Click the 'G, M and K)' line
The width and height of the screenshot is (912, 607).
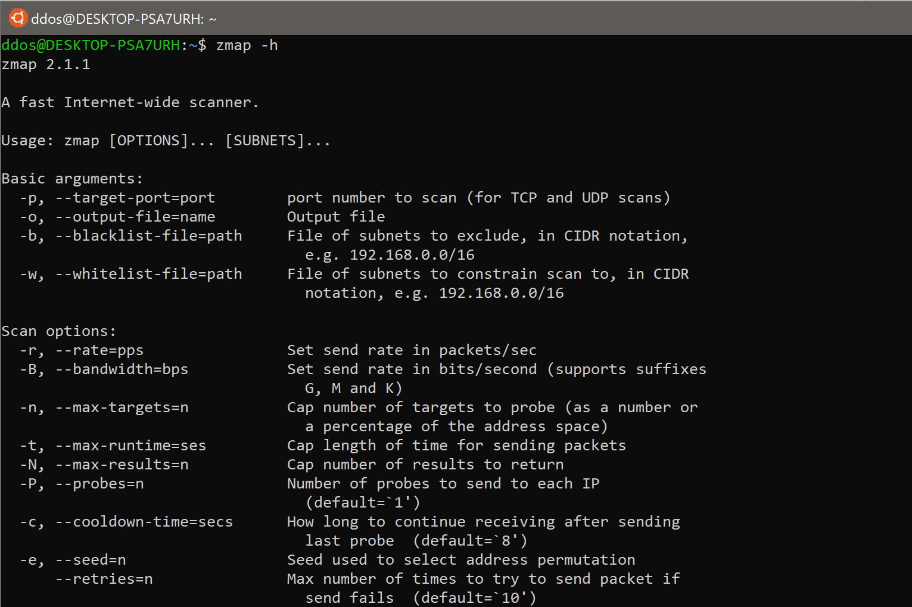point(354,388)
